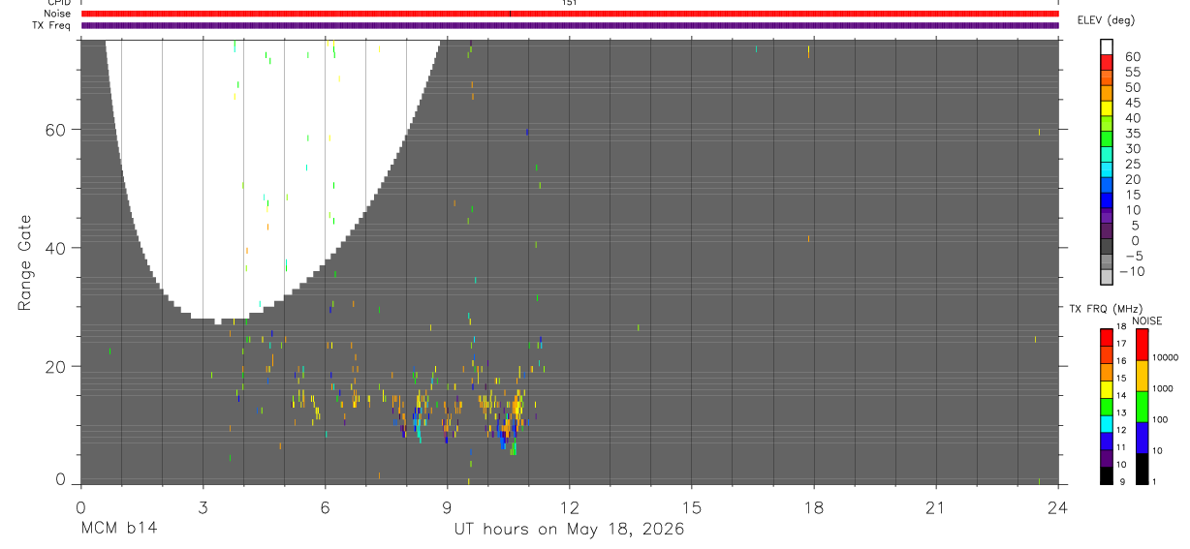Pick the yellow swatch in ELEV color bar
Viewport: 1190px width, 549px height.
(x=1107, y=108)
